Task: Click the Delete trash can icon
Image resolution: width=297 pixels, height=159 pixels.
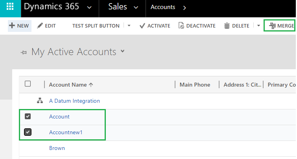Action: [x=227, y=26]
